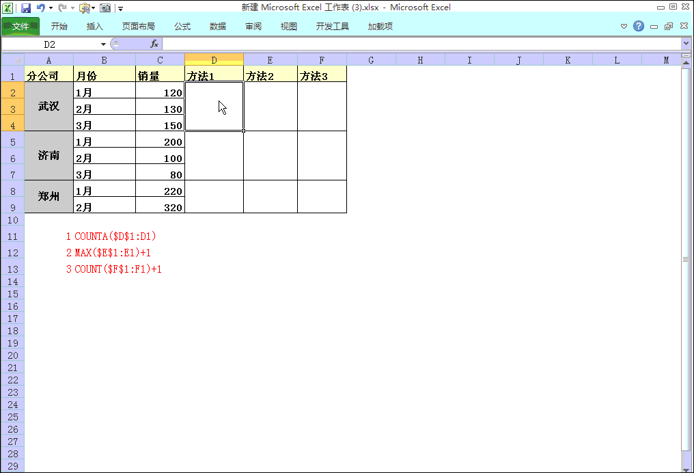Screen dimensions: 694x473
Task: Select row 20 header
Action: 13,355
